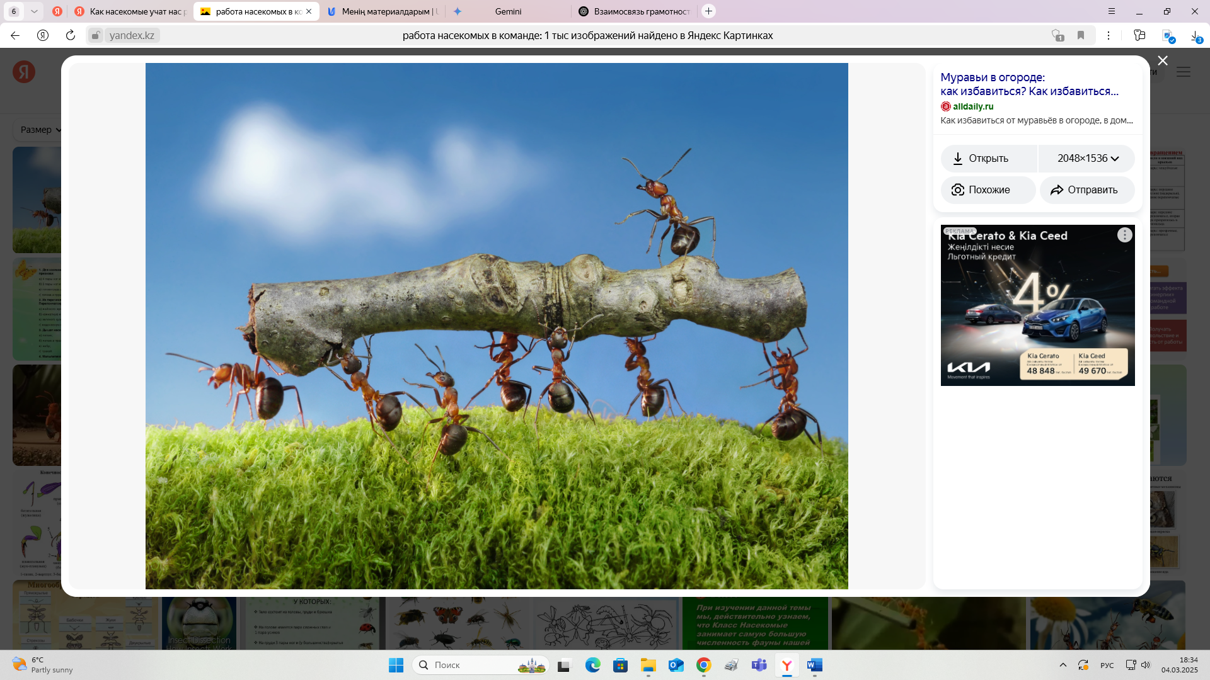The width and height of the screenshot is (1210, 680).
Task: Click the Похожие similar images button
Action: point(988,190)
